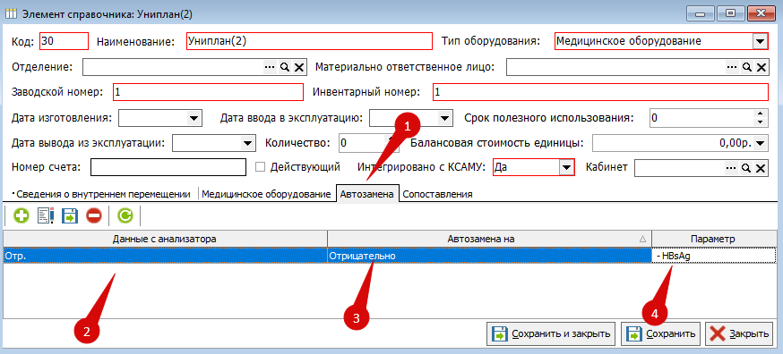Select the Отр. row in the table
The width and height of the screenshot is (783, 354).
(390, 256)
